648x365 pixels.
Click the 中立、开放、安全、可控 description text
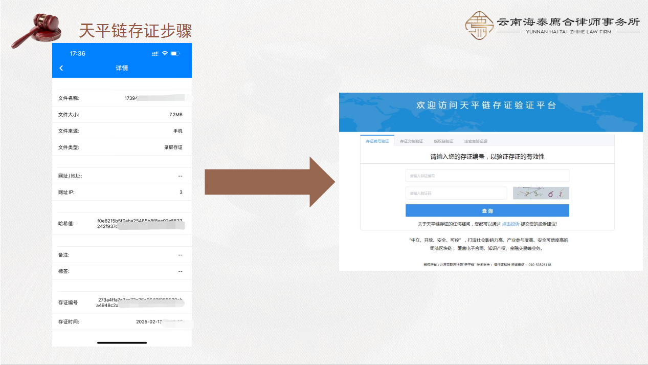click(488, 244)
